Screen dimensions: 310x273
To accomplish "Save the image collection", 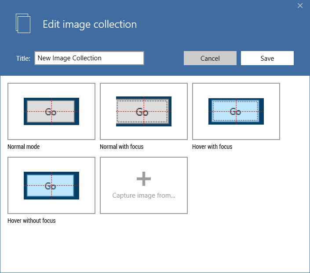I will click(x=267, y=58).
